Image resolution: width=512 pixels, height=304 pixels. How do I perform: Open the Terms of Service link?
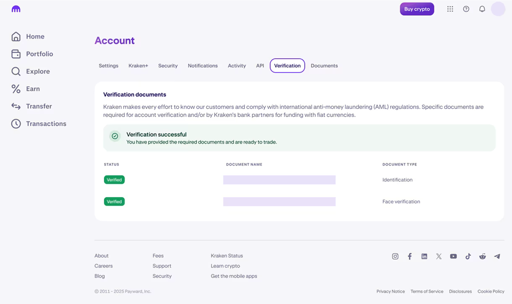427,291
